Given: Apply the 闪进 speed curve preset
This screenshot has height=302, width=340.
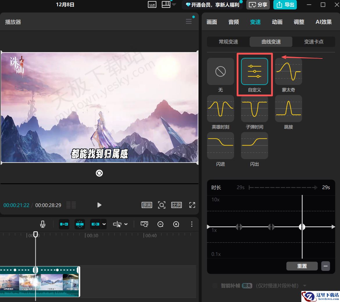Looking at the screenshot, I should tap(220, 145).
